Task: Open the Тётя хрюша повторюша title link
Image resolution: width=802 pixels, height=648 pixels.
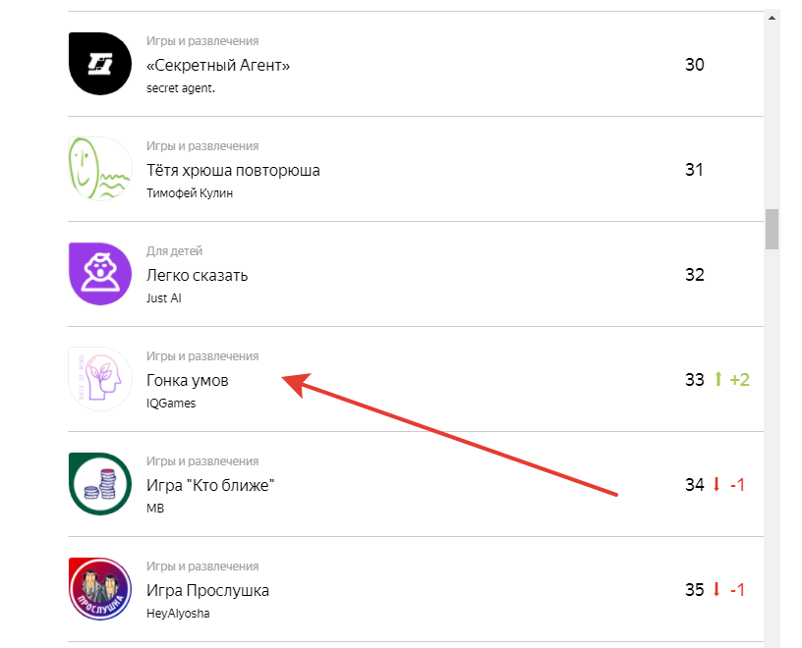Action: [x=233, y=170]
